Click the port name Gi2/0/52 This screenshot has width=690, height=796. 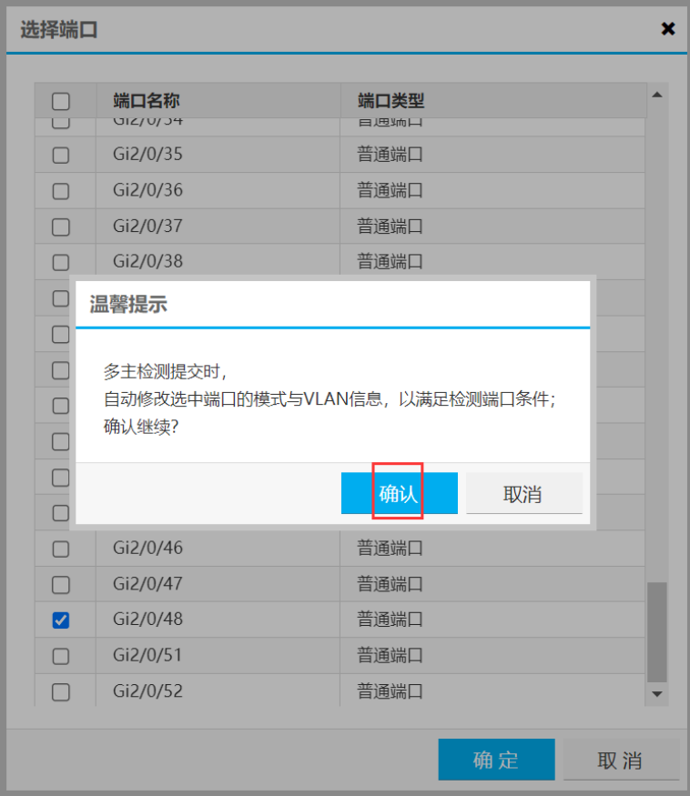pyautogui.click(x=147, y=691)
